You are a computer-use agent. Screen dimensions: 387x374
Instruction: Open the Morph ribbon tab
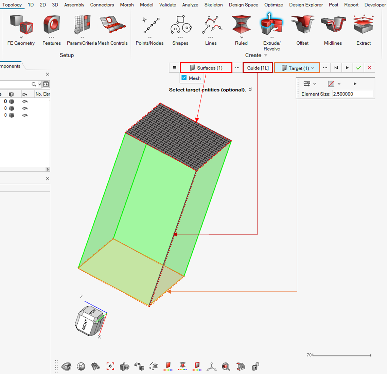click(x=127, y=5)
